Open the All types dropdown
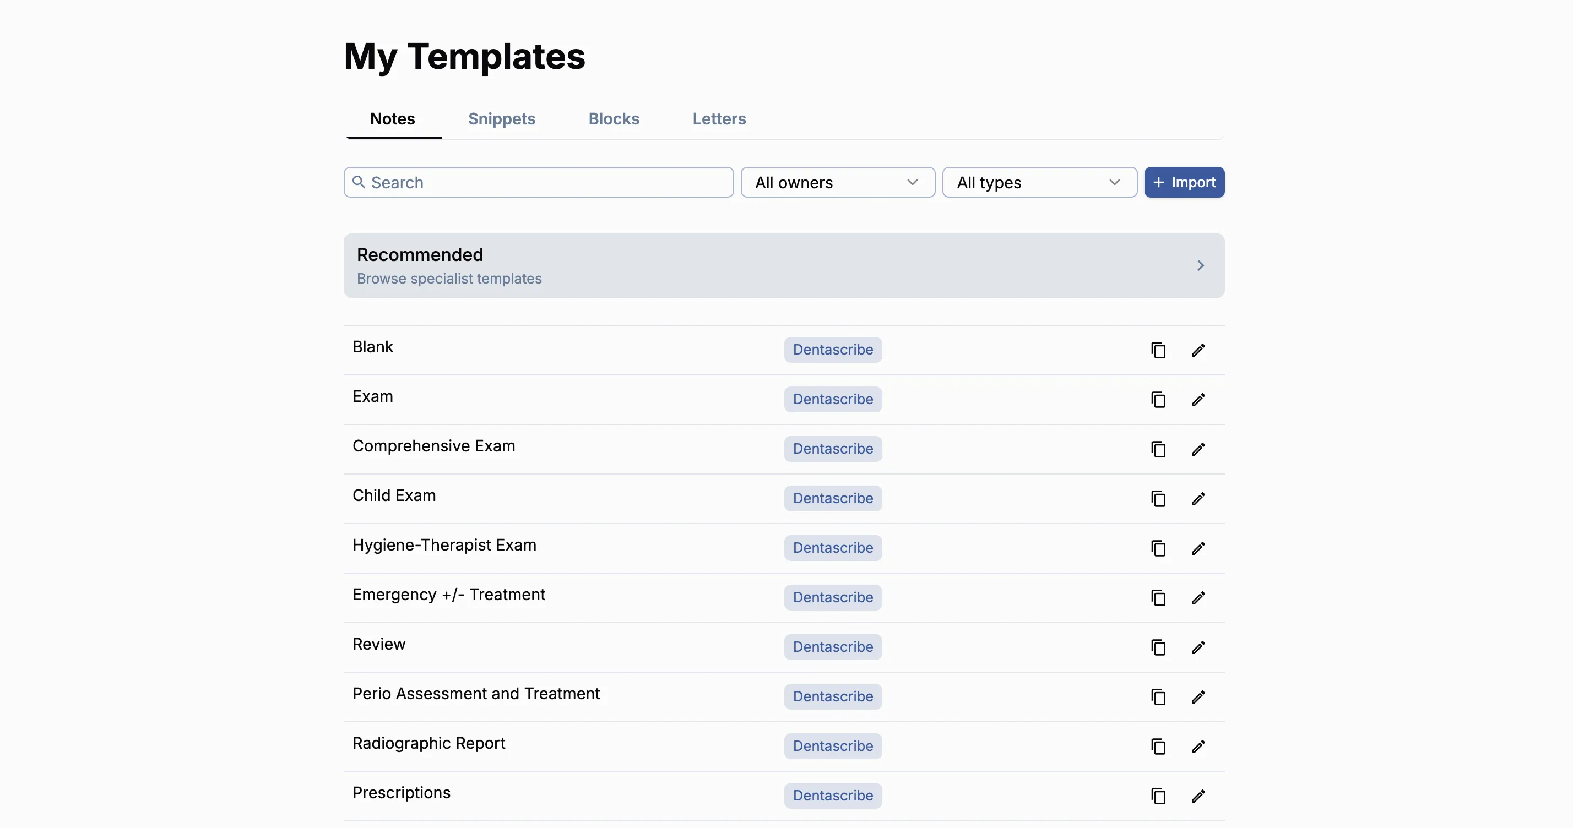 (x=1039, y=182)
